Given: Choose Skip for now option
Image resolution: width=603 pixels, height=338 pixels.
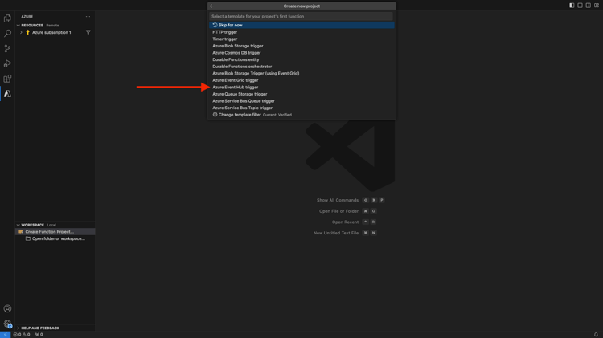Looking at the screenshot, I should point(301,25).
